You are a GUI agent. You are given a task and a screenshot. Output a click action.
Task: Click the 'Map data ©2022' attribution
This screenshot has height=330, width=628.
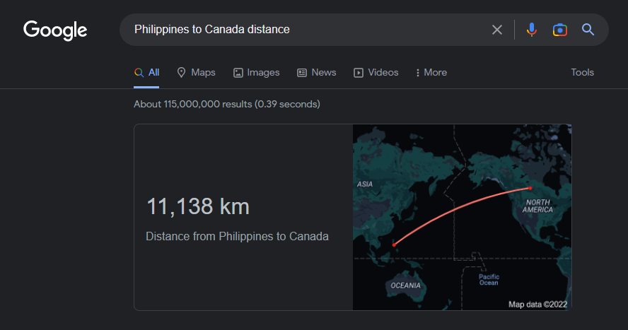pos(538,305)
